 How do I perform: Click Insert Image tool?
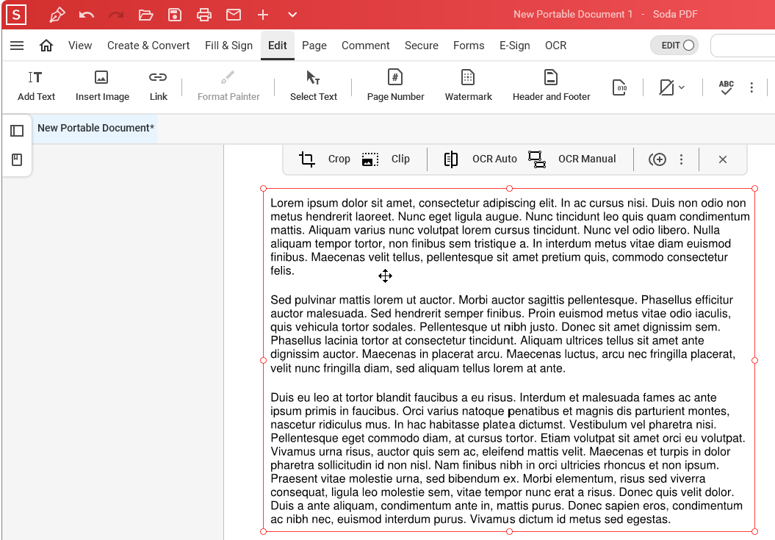point(102,86)
